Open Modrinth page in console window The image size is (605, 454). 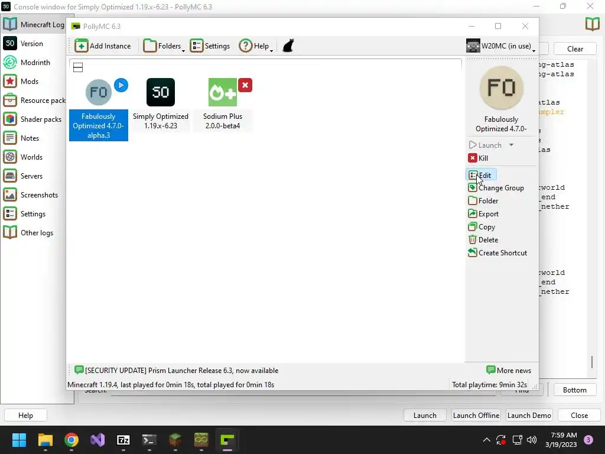34,63
